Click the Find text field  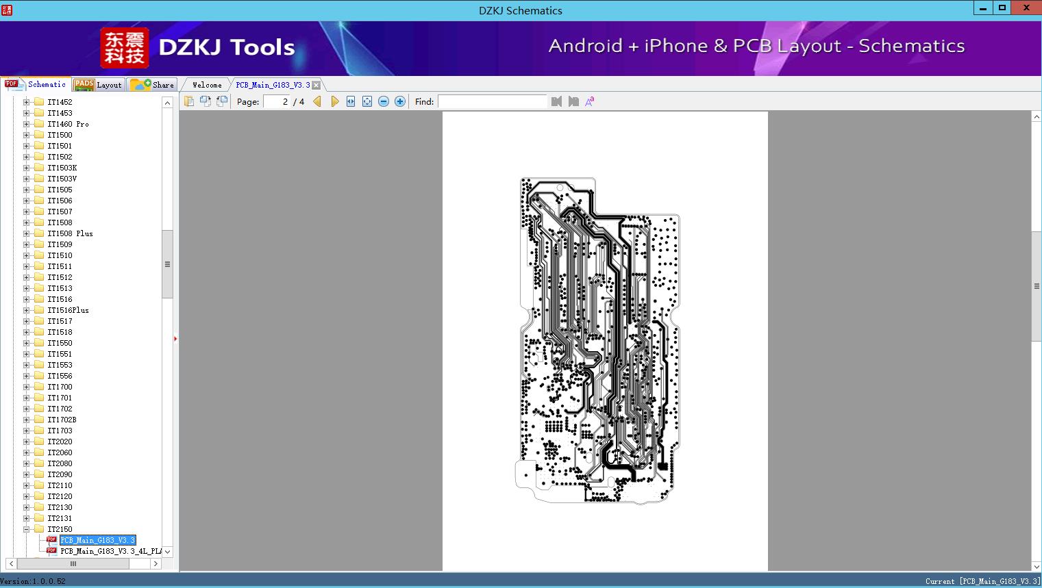pos(492,101)
